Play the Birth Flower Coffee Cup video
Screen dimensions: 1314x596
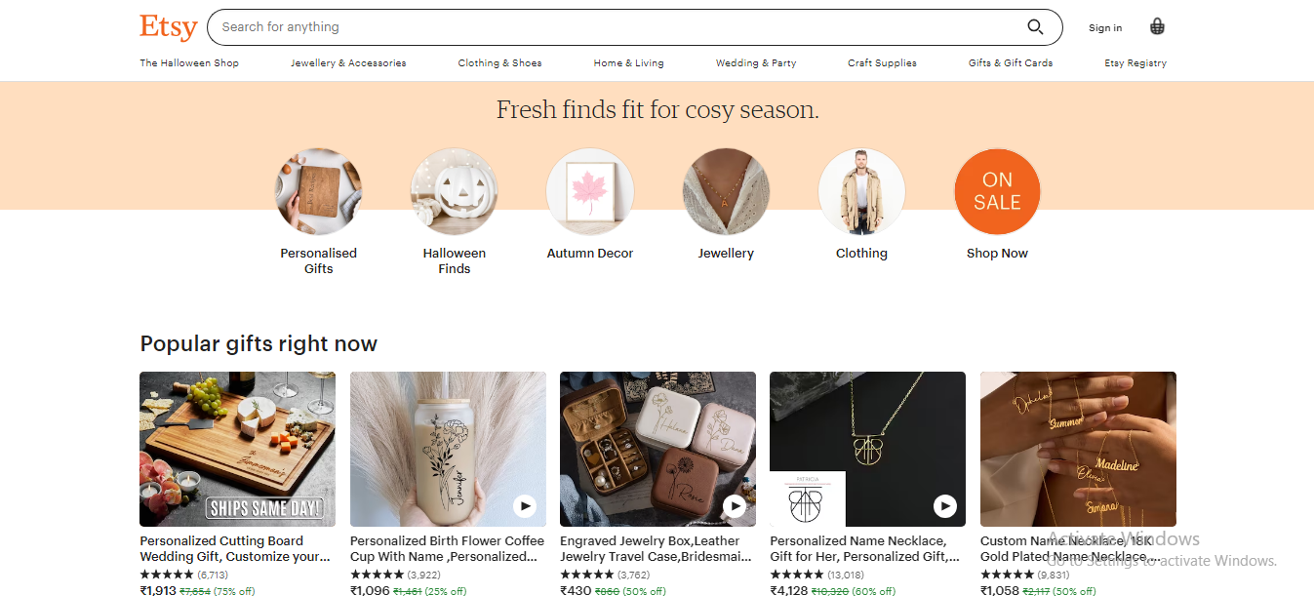click(525, 505)
